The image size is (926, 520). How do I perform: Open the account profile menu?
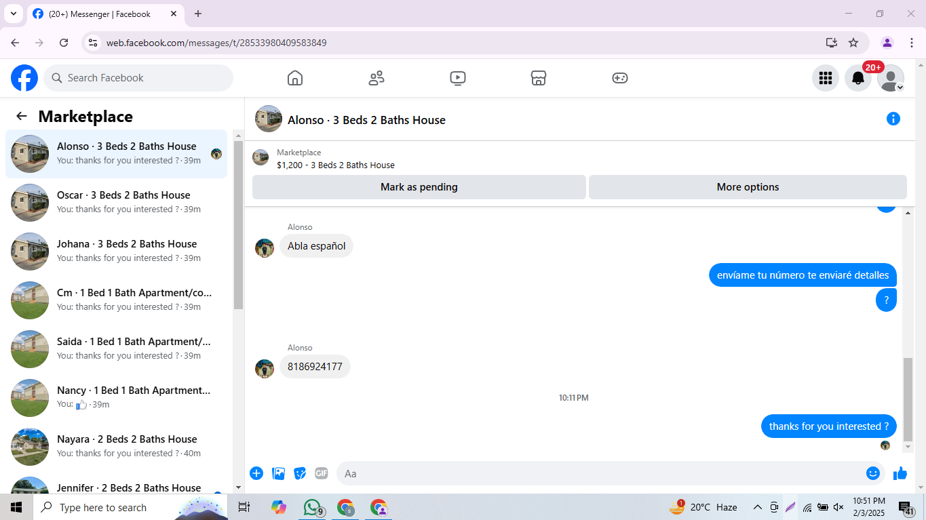[891, 78]
